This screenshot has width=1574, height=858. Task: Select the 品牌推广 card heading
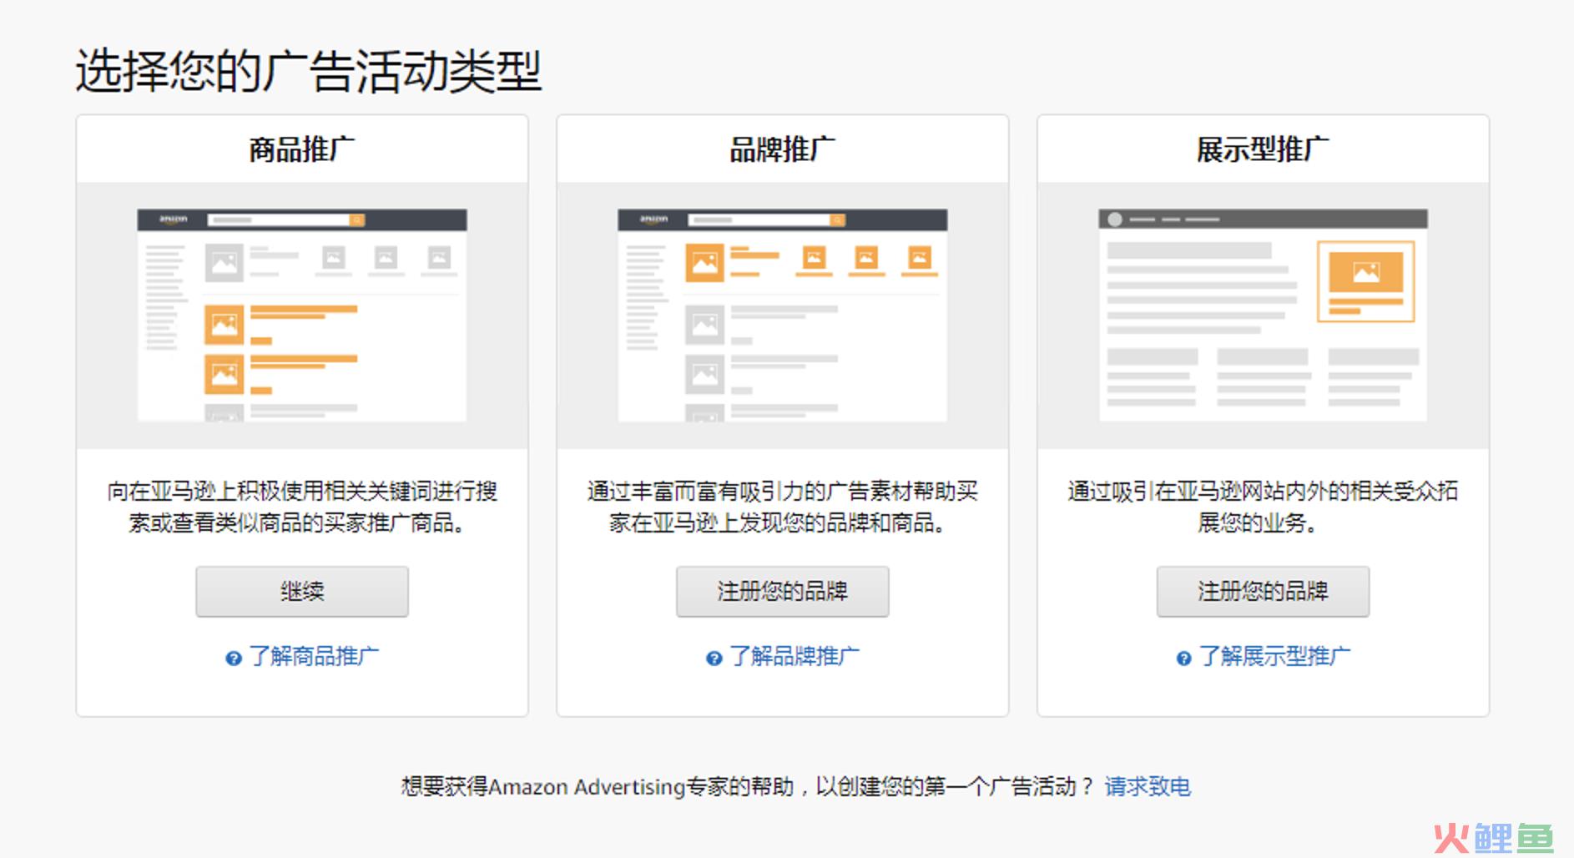782,150
